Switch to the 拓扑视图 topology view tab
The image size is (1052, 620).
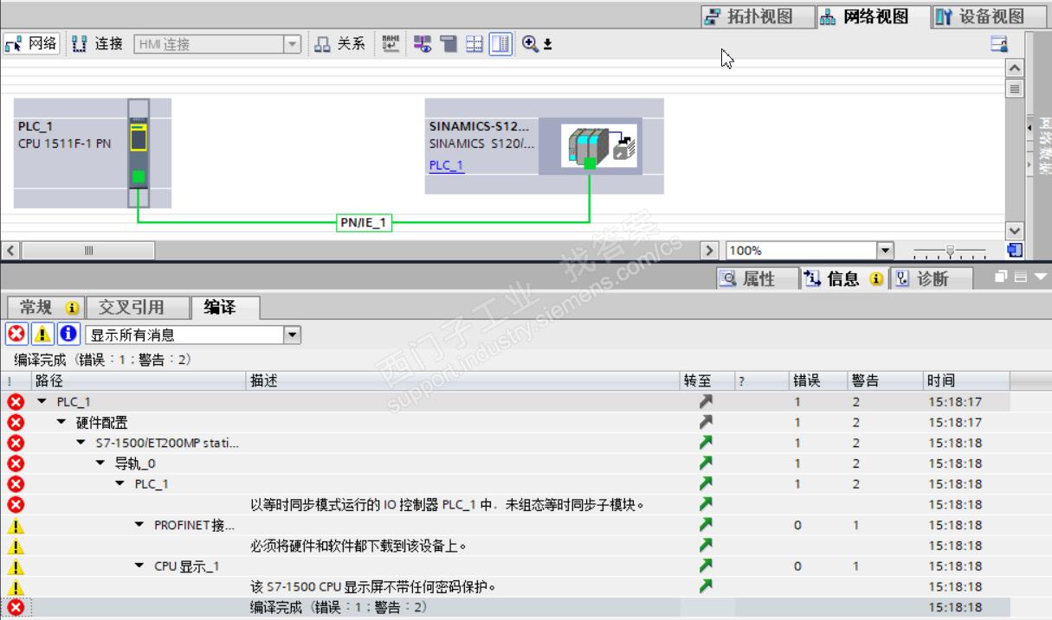click(758, 16)
